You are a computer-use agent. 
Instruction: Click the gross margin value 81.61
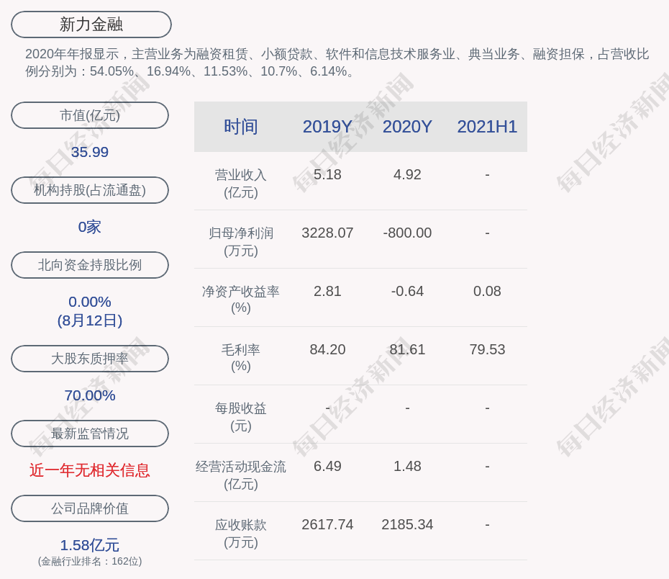[x=407, y=350]
